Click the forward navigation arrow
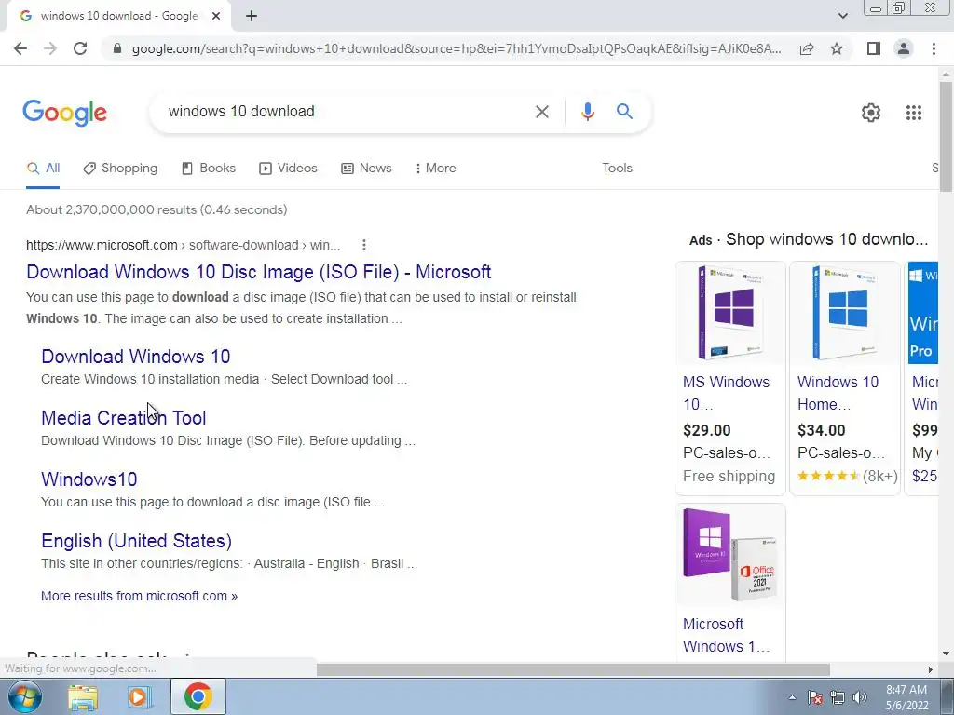The width and height of the screenshot is (954, 715). [50, 48]
